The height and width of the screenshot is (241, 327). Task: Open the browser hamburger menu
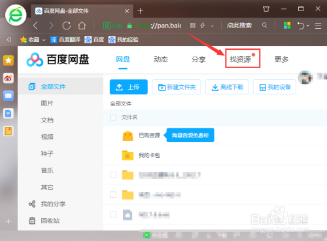pyautogui.click(x=318, y=26)
